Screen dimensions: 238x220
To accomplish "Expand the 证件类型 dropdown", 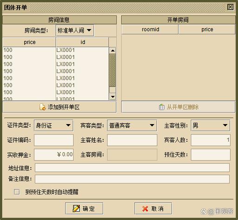I will tap(53, 126).
